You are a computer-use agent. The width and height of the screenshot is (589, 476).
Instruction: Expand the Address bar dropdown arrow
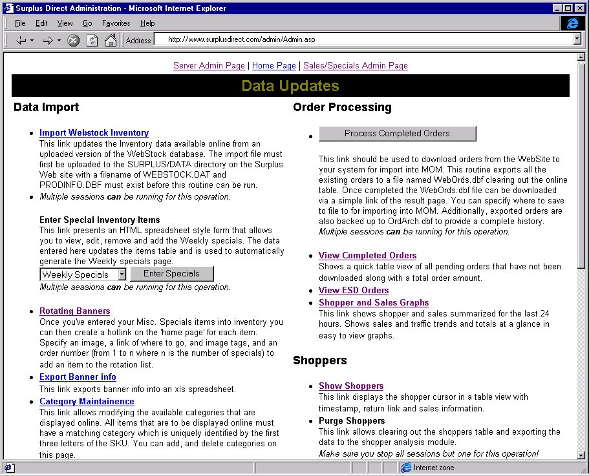point(577,39)
